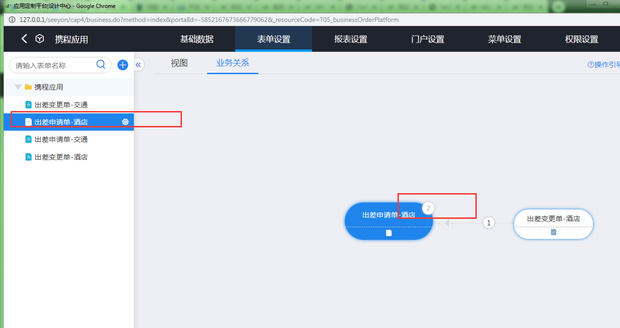Click the 携程应用 folder label in tree
The width and height of the screenshot is (620, 328).
[49, 87]
